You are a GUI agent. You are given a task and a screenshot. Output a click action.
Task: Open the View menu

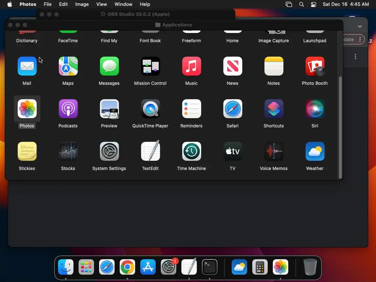point(102,4)
